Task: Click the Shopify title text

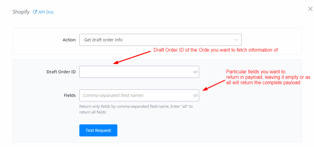Action: click(21, 12)
